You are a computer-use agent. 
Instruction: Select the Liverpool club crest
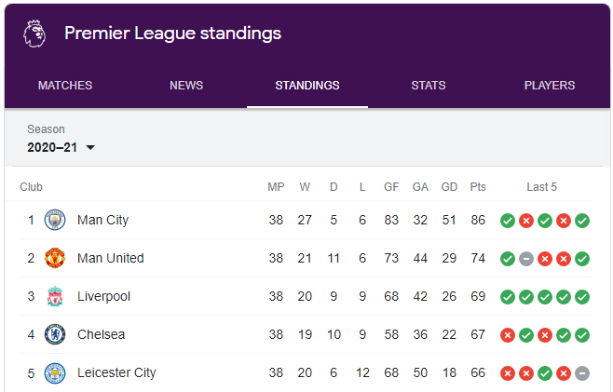pyautogui.click(x=55, y=296)
